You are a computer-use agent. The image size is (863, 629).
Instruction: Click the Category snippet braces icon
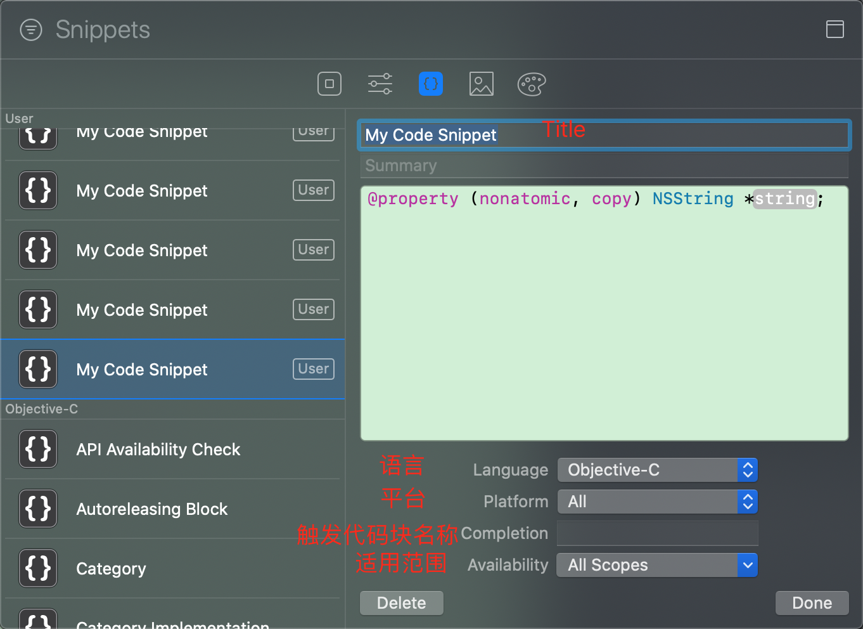pos(38,568)
